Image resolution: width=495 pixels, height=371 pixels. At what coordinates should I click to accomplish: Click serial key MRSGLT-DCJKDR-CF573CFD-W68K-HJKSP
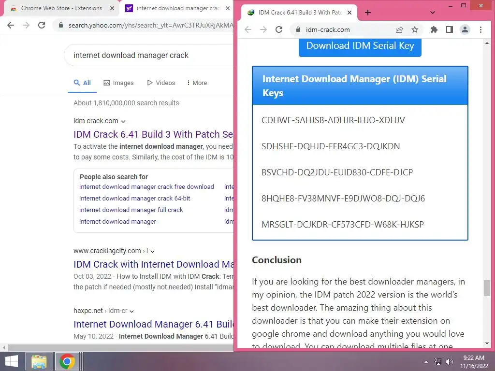tap(343, 225)
